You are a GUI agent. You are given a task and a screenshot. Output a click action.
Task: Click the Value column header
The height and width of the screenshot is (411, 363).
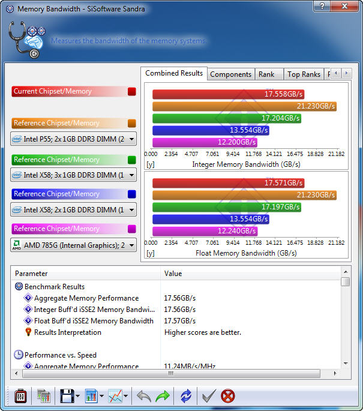tap(251, 274)
